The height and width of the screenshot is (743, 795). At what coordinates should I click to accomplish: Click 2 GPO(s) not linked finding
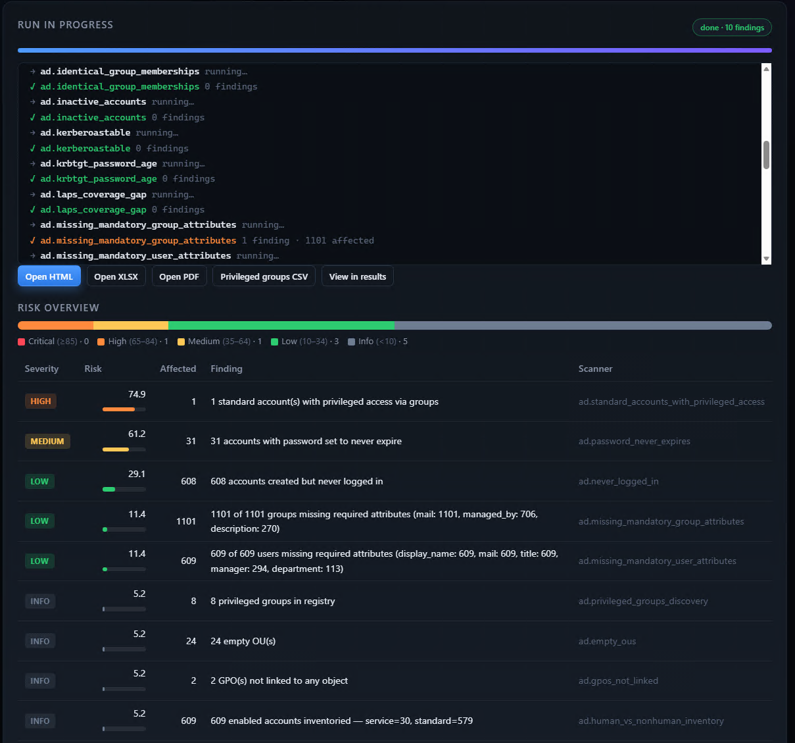tap(279, 681)
